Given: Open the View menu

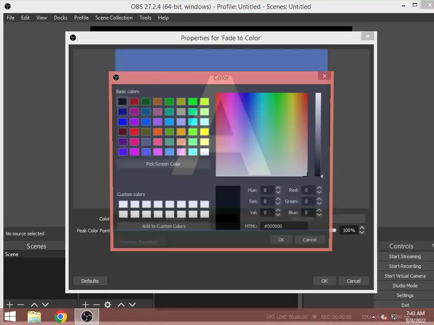Looking at the screenshot, I should (42, 18).
